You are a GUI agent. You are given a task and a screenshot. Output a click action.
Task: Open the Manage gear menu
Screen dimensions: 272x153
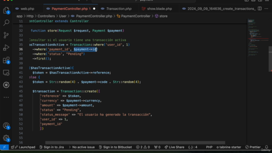[6, 138]
